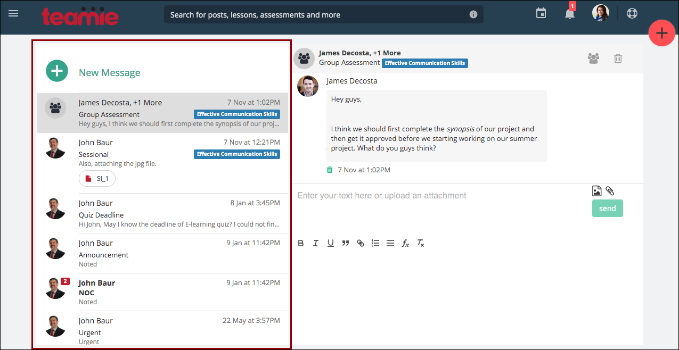Click green trash icon beside message timestamp

point(330,170)
